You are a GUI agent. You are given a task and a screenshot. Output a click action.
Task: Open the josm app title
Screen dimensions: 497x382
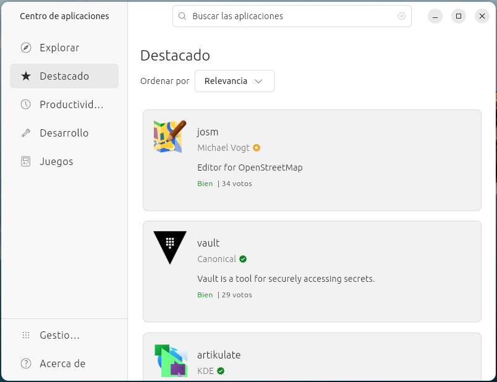point(208,132)
